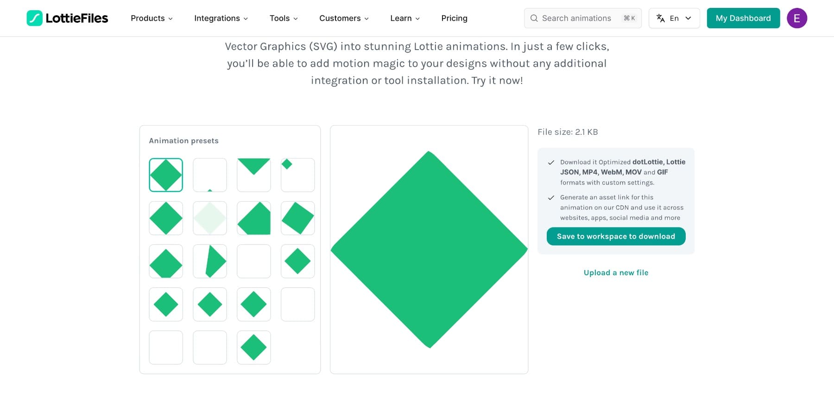
Task: Select the small top-left diamond preset
Action: 298,175
